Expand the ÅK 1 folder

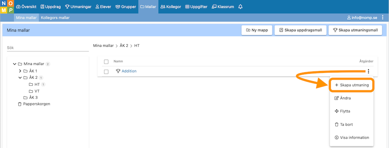[20, 71]
